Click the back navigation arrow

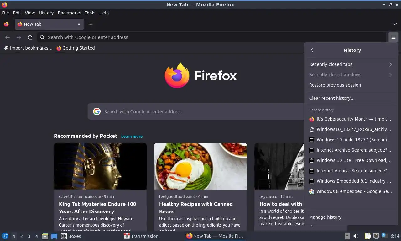pos(8,37)
